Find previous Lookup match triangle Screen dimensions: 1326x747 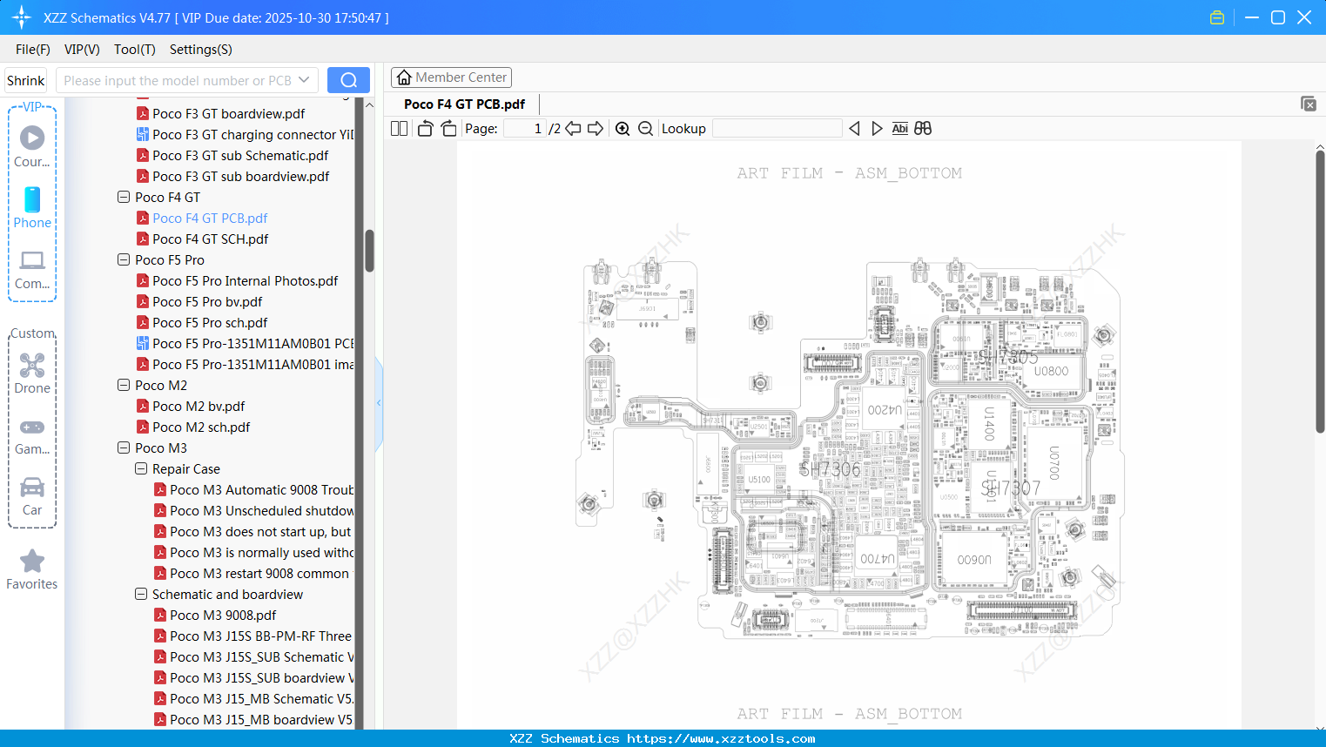pyautogui.click(x=854, y=129)
